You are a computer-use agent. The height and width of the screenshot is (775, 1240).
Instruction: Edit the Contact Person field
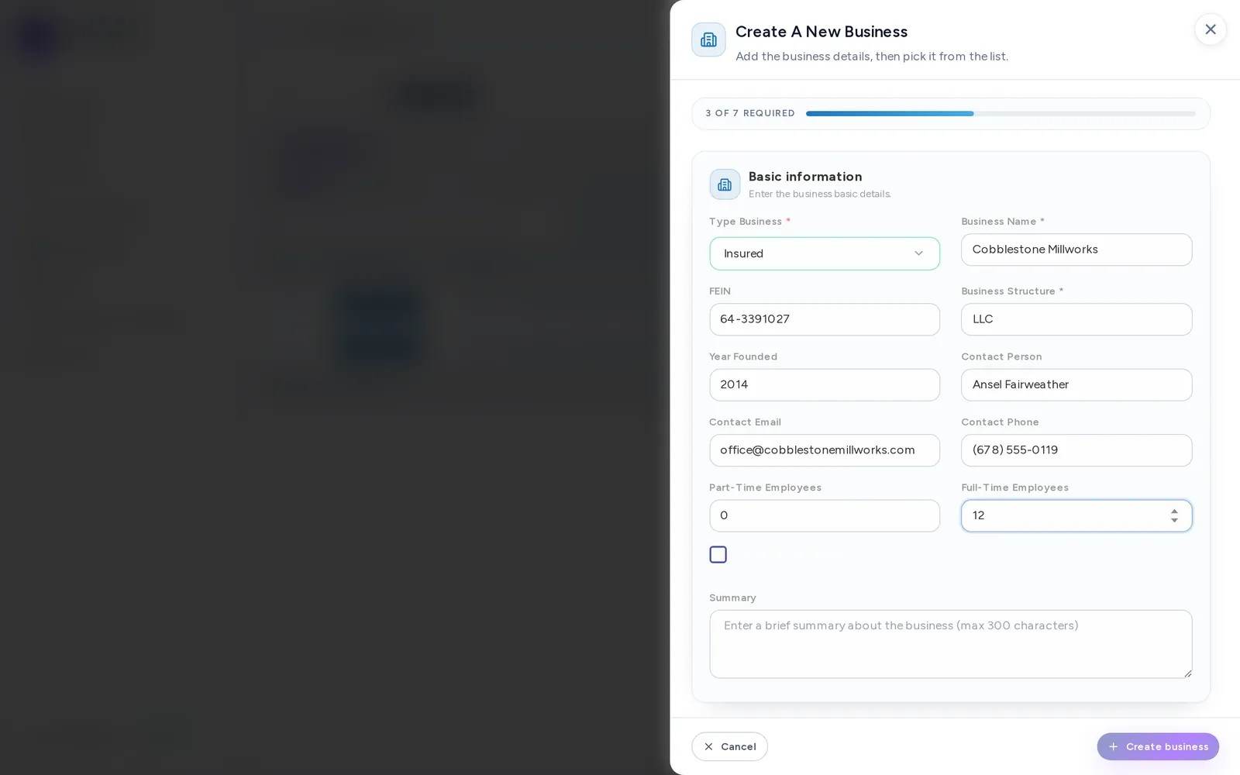click(x=1076, y=384)
